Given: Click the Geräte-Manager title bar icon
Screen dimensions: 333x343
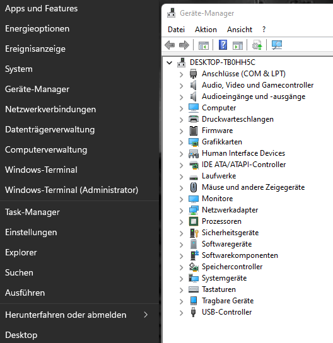Looking at the screenshot, I should [171, 13].
